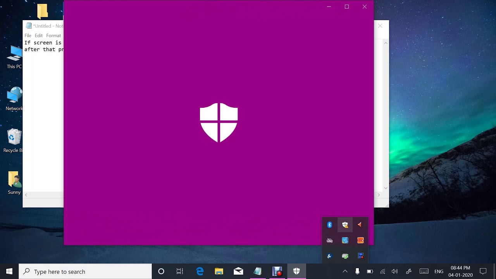Click in the Notepad text area
496x279 pixels.
coord(43,116)
